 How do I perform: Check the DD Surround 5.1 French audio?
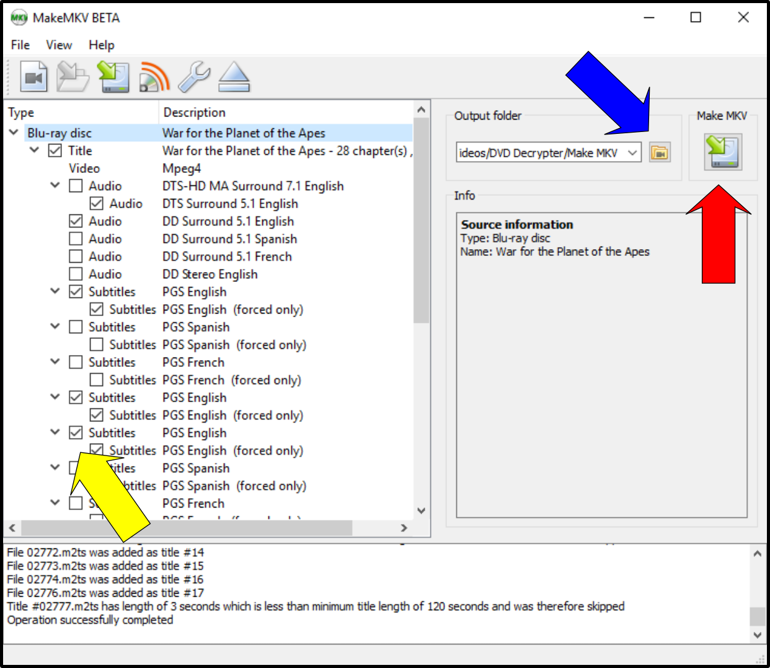[x=76, y=257]
